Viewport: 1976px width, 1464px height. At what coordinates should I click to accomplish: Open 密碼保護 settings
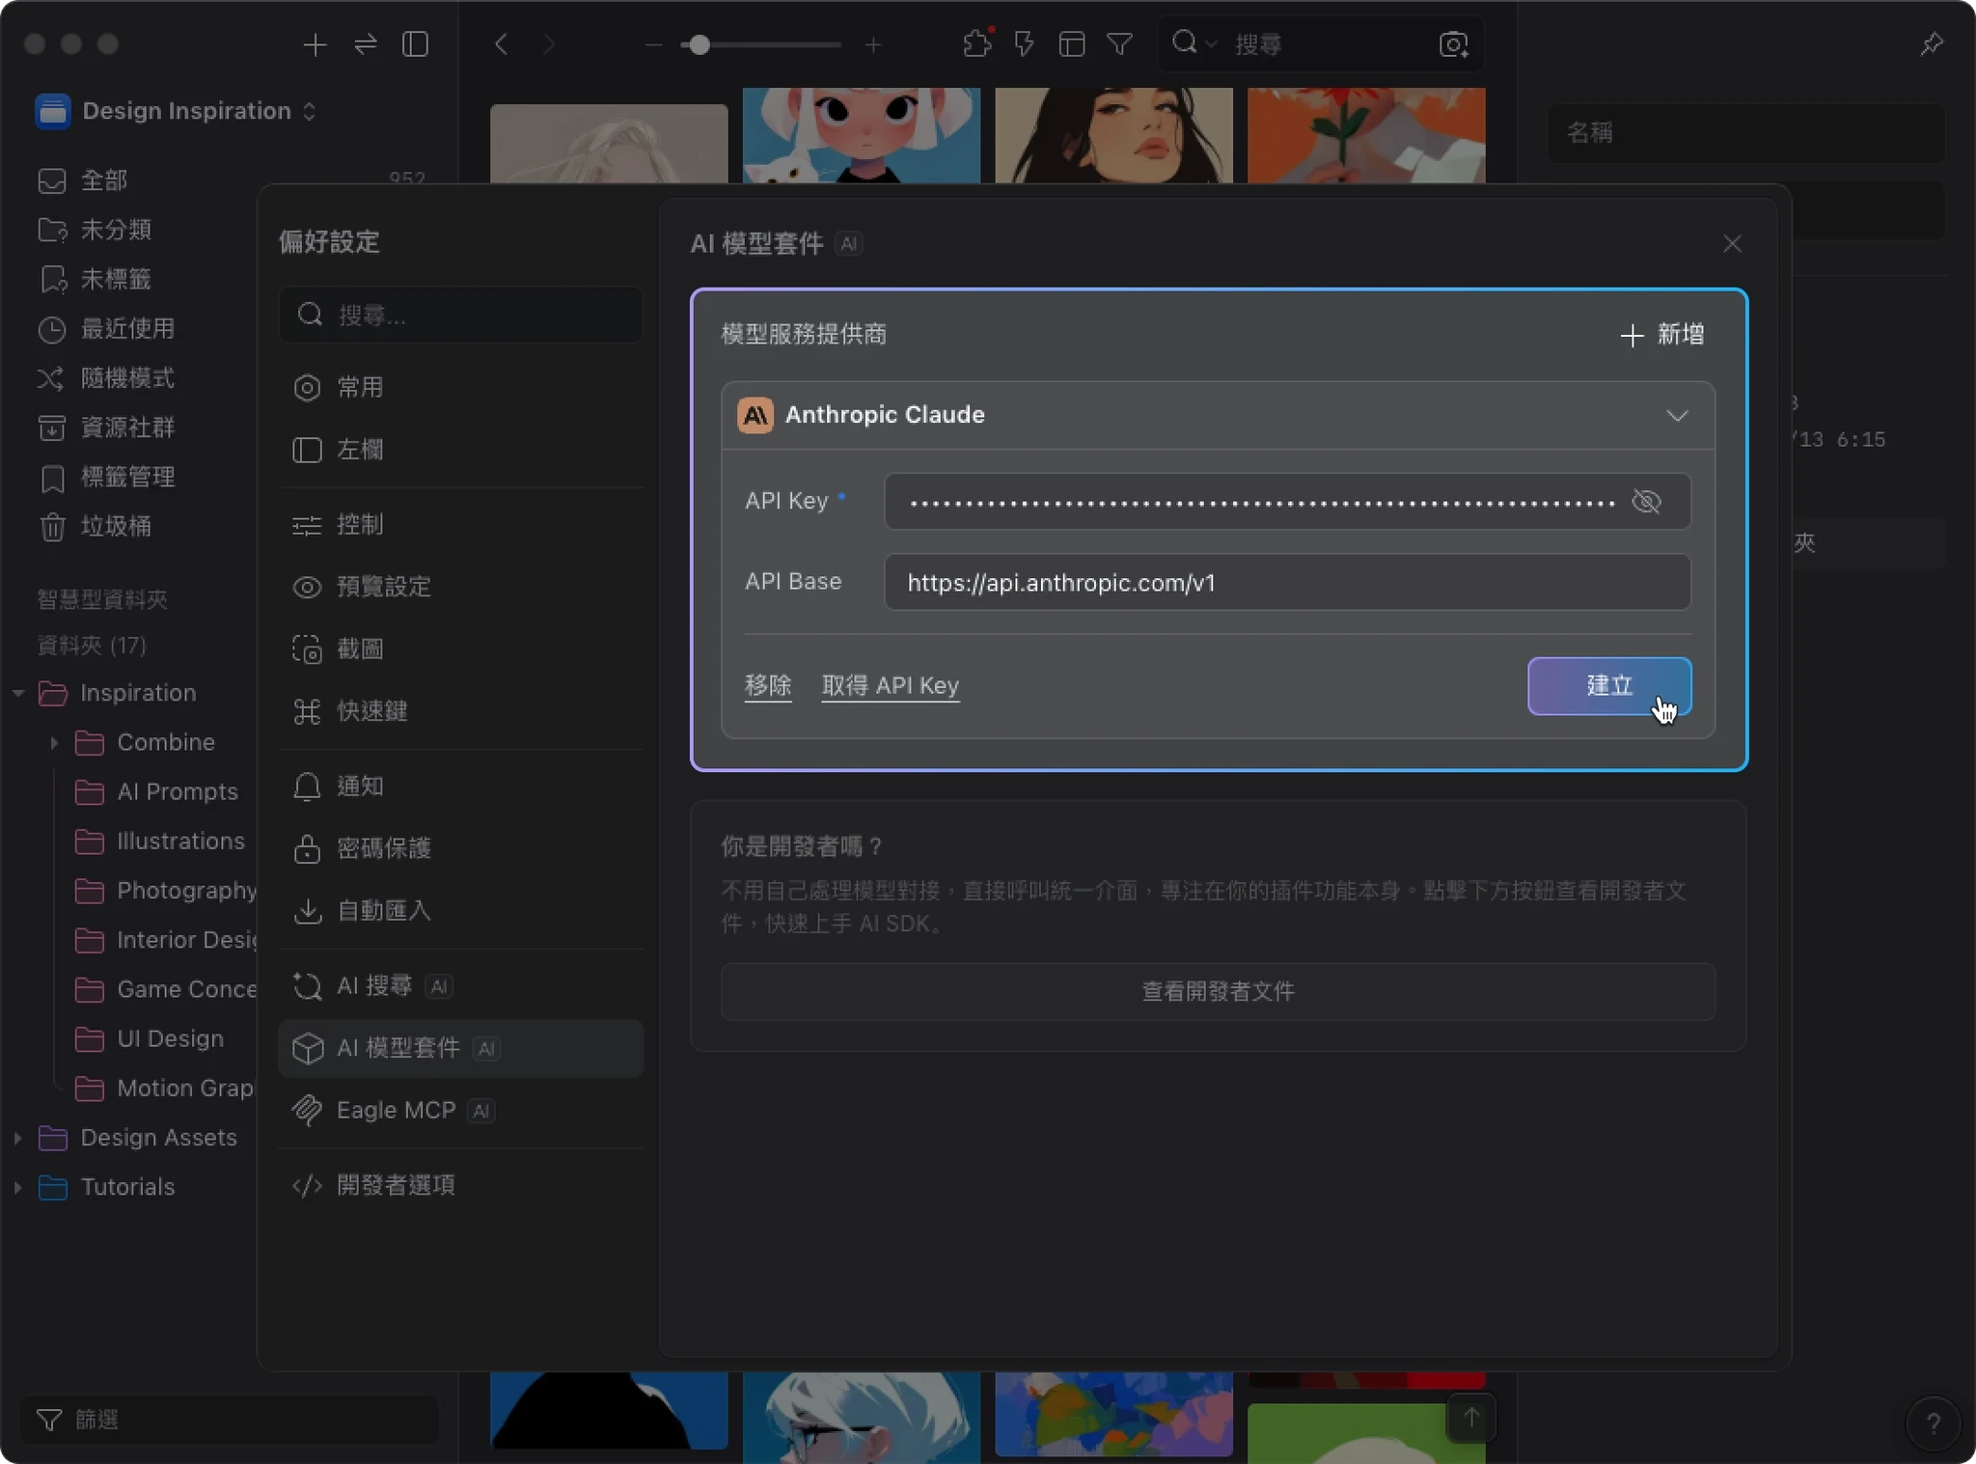click(382, 848)
